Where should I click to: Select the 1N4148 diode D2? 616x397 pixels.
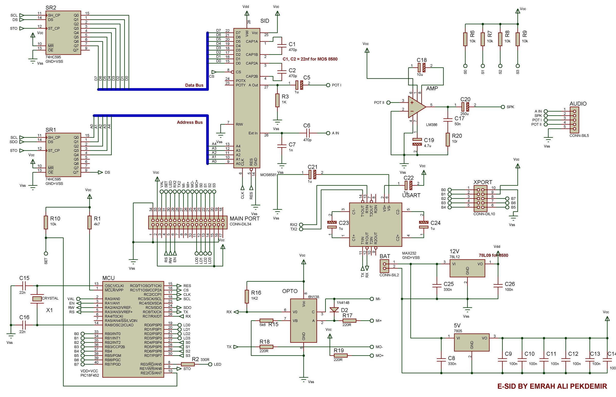point(335,309)
